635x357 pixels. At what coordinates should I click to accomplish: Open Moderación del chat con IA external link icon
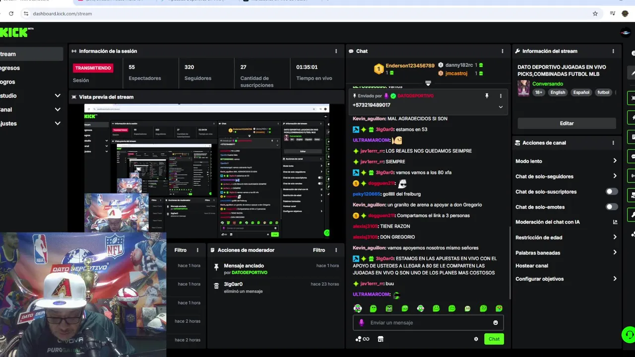(615, 222)
